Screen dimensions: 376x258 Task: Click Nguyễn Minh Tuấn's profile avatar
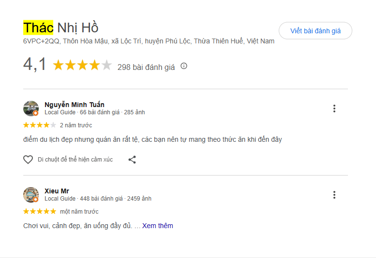click(x=31, y=109)
